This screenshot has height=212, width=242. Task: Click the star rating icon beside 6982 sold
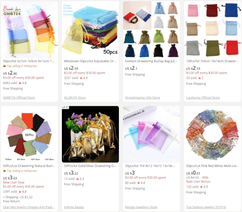(x=20, y=83)
